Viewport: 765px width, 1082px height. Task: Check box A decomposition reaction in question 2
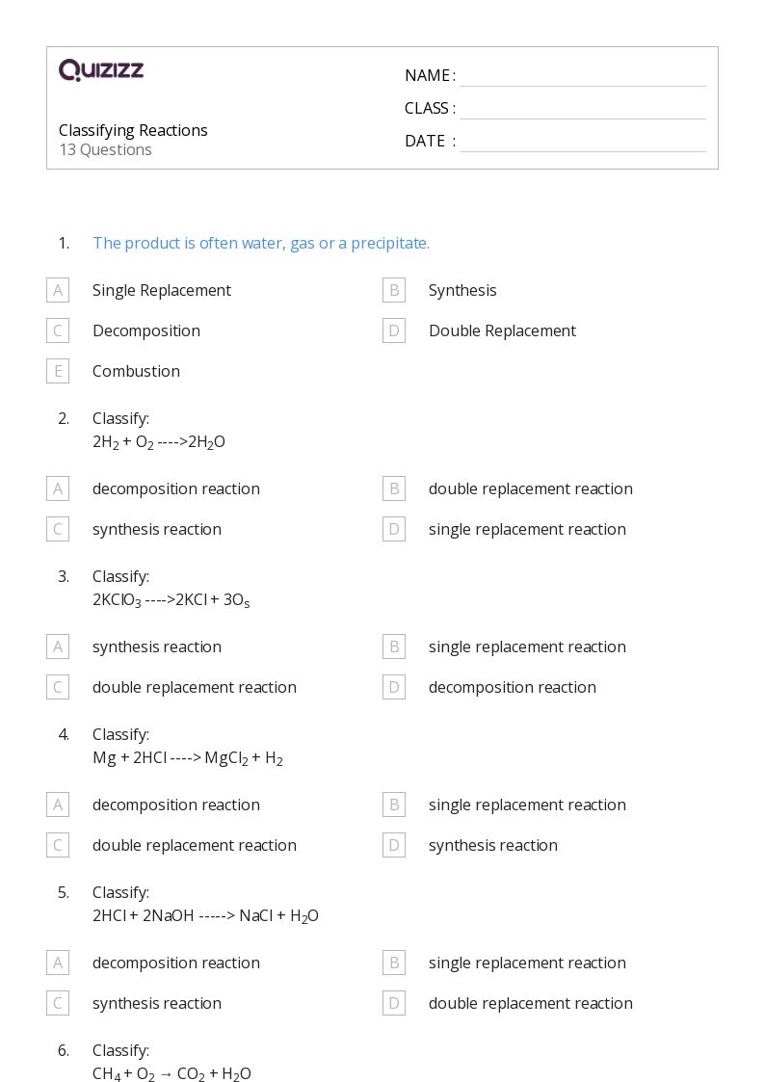(58, 489)
